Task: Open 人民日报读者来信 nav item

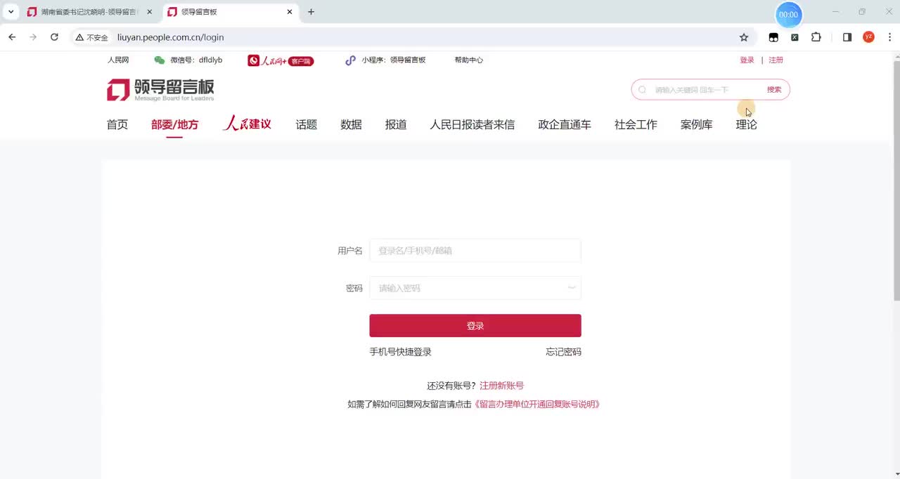Action: (472, 124)
